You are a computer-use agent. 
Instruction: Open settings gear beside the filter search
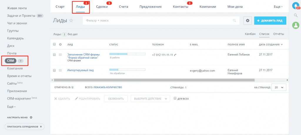click(x=248, y=21)
